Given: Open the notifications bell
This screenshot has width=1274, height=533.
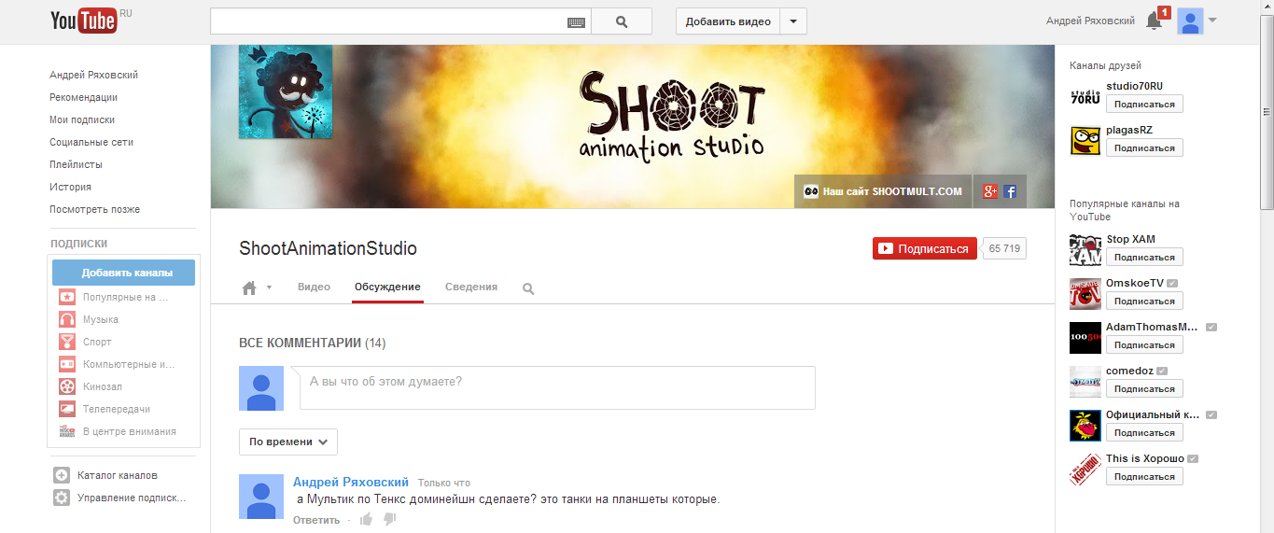Looking at the screenshot, I should click(1154, 21).
